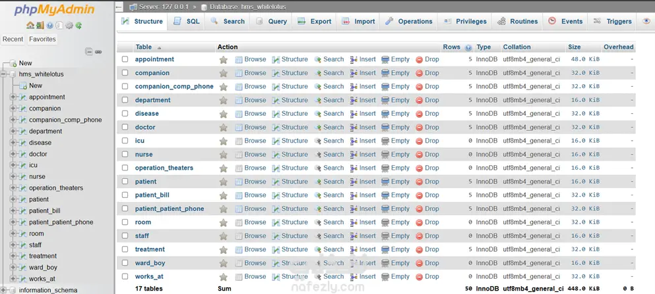Image resolution: width=655 pixels, height=294 pixels.
Task: Click the collapse arrow left of Server breadcrumb
Action: 119,7
